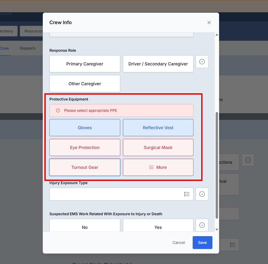The image size is (268, 264).
Task: Click the PPE warning alert icon
Action: click(58, 110)
